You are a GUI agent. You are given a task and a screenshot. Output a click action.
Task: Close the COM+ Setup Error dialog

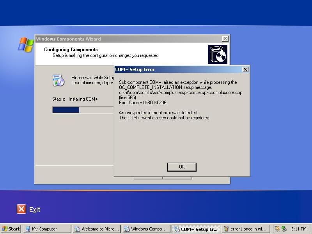pyautogui.click(x=245, y=69)
